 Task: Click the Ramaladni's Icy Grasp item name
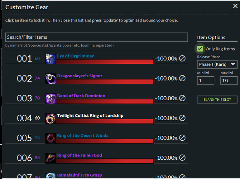79,175
